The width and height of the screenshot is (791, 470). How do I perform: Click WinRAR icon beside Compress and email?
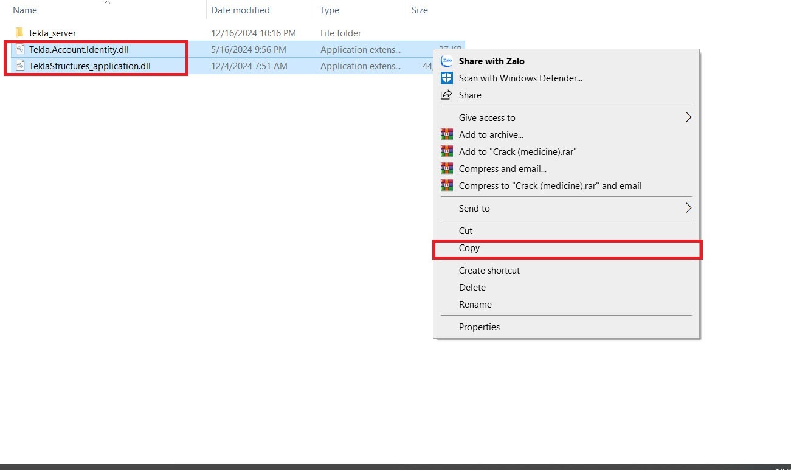tap(447, 169)
